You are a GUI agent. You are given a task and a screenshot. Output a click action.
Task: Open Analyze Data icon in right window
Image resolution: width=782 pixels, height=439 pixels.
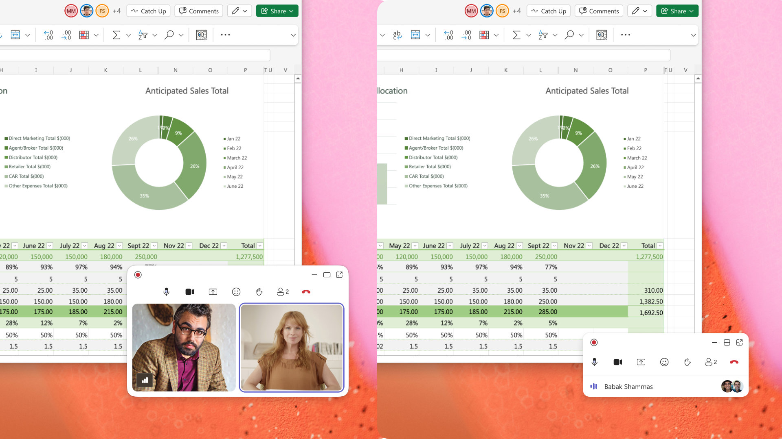[x=601, y=35]
